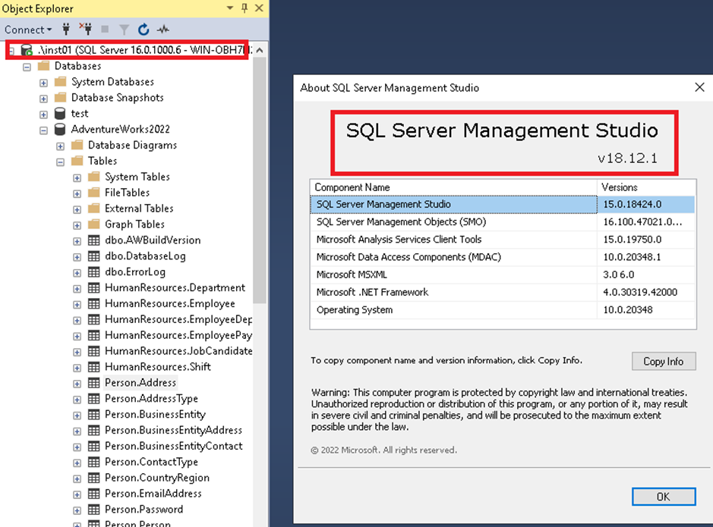Expand the FileTables node

tap(77, 194)
